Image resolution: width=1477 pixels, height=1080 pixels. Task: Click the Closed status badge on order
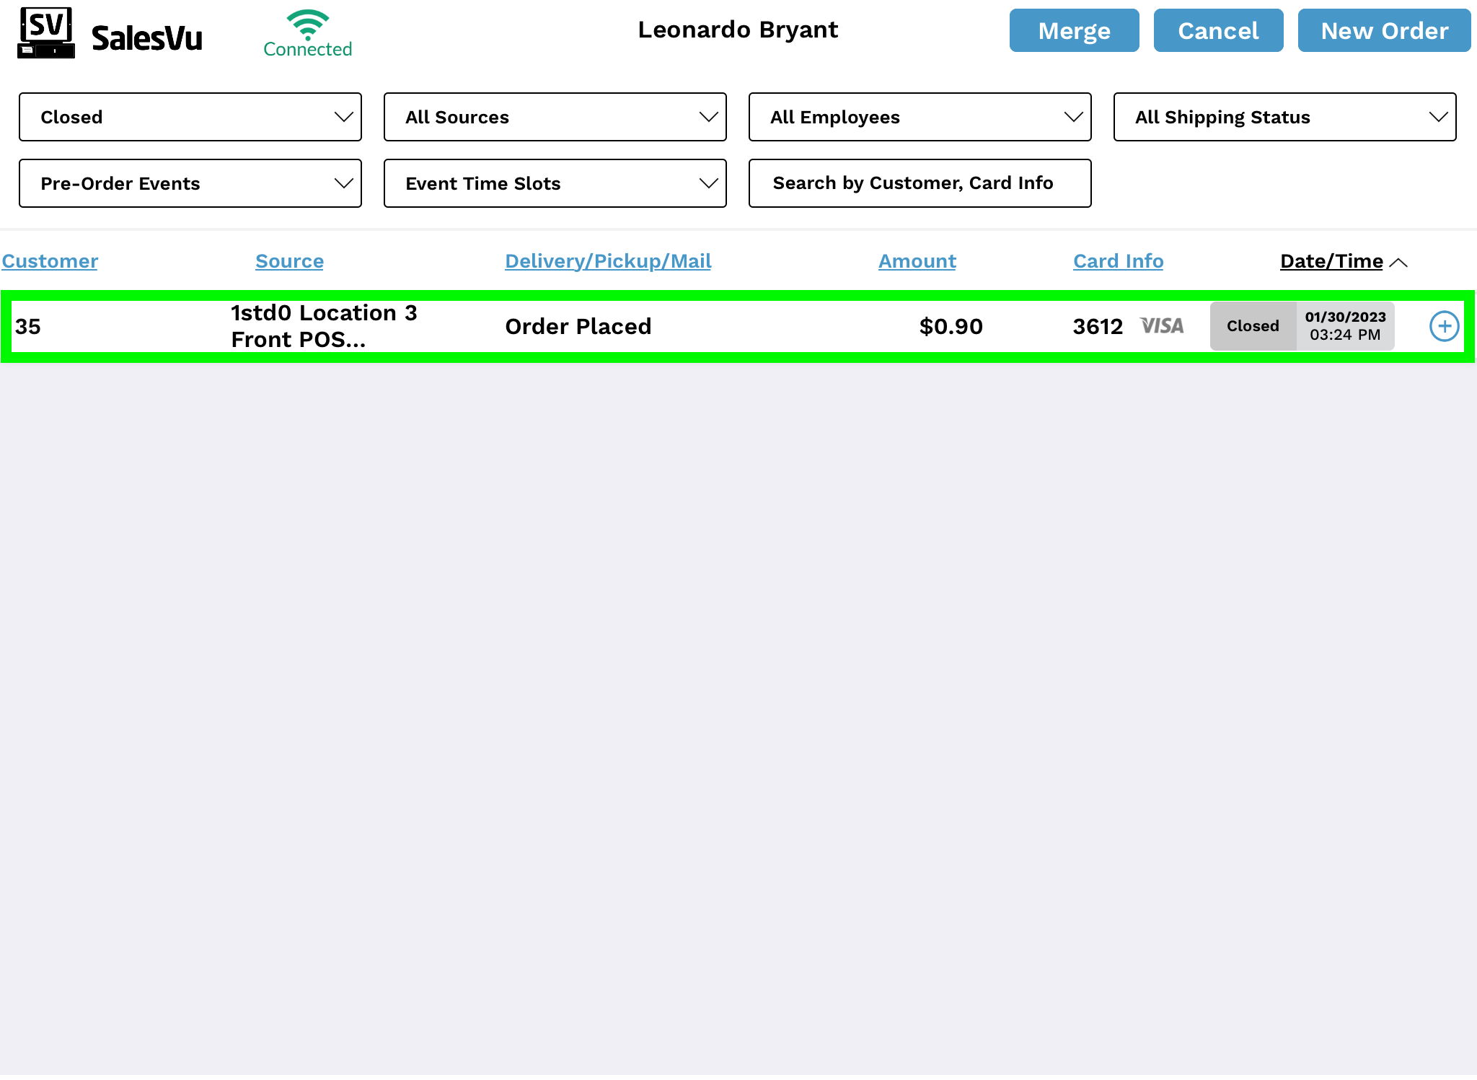1253,326
